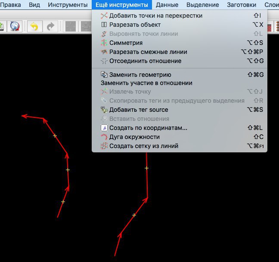Click the gray download-arrow toolbar icon

[86, 26]
